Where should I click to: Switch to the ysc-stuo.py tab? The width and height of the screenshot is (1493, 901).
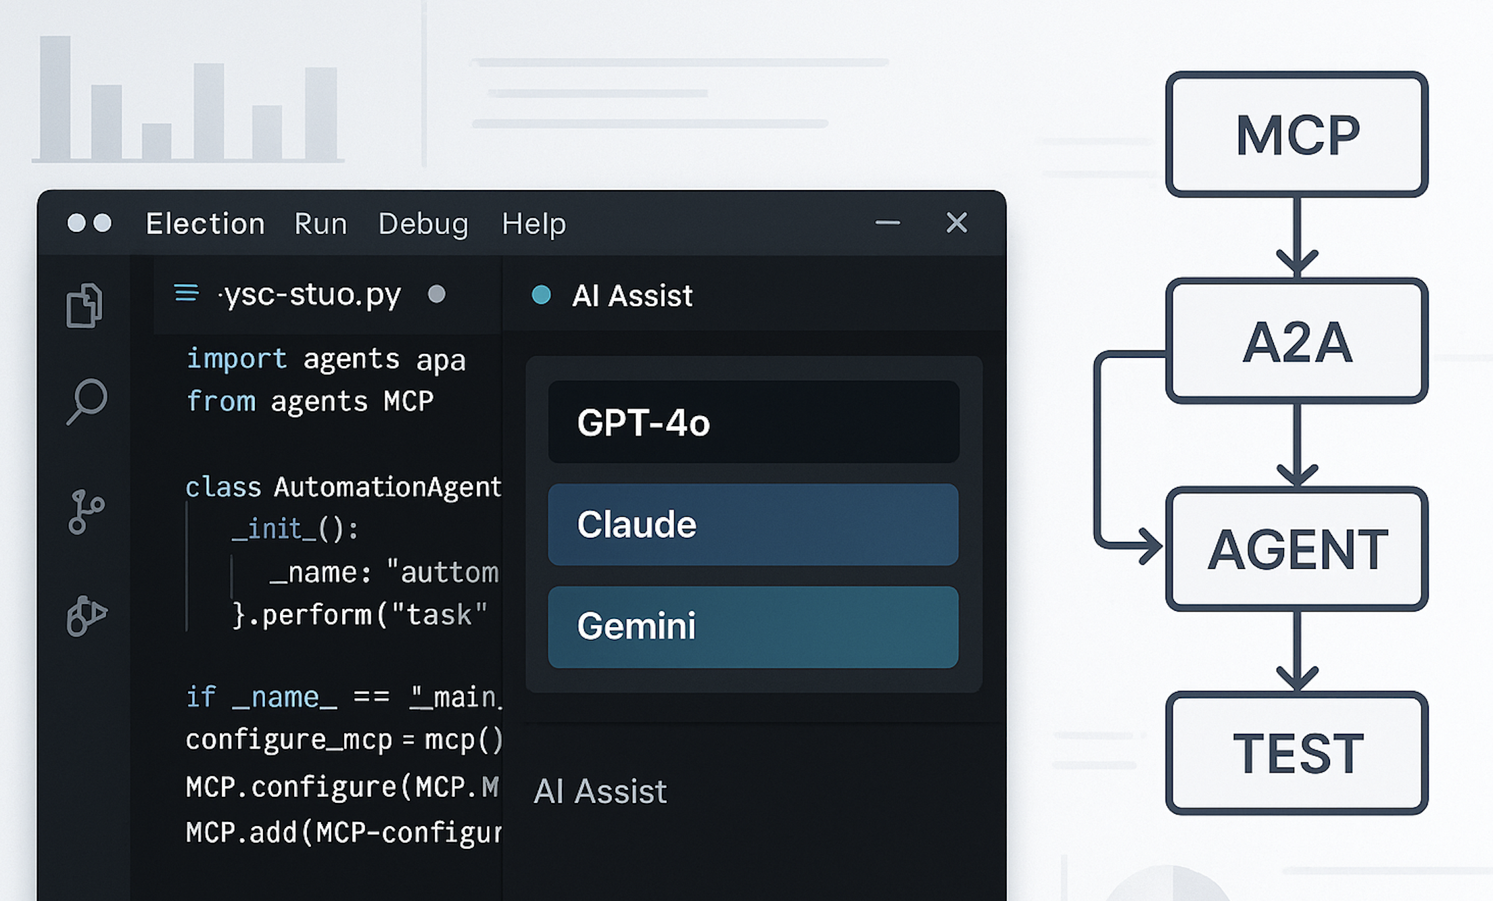[313, 294]
